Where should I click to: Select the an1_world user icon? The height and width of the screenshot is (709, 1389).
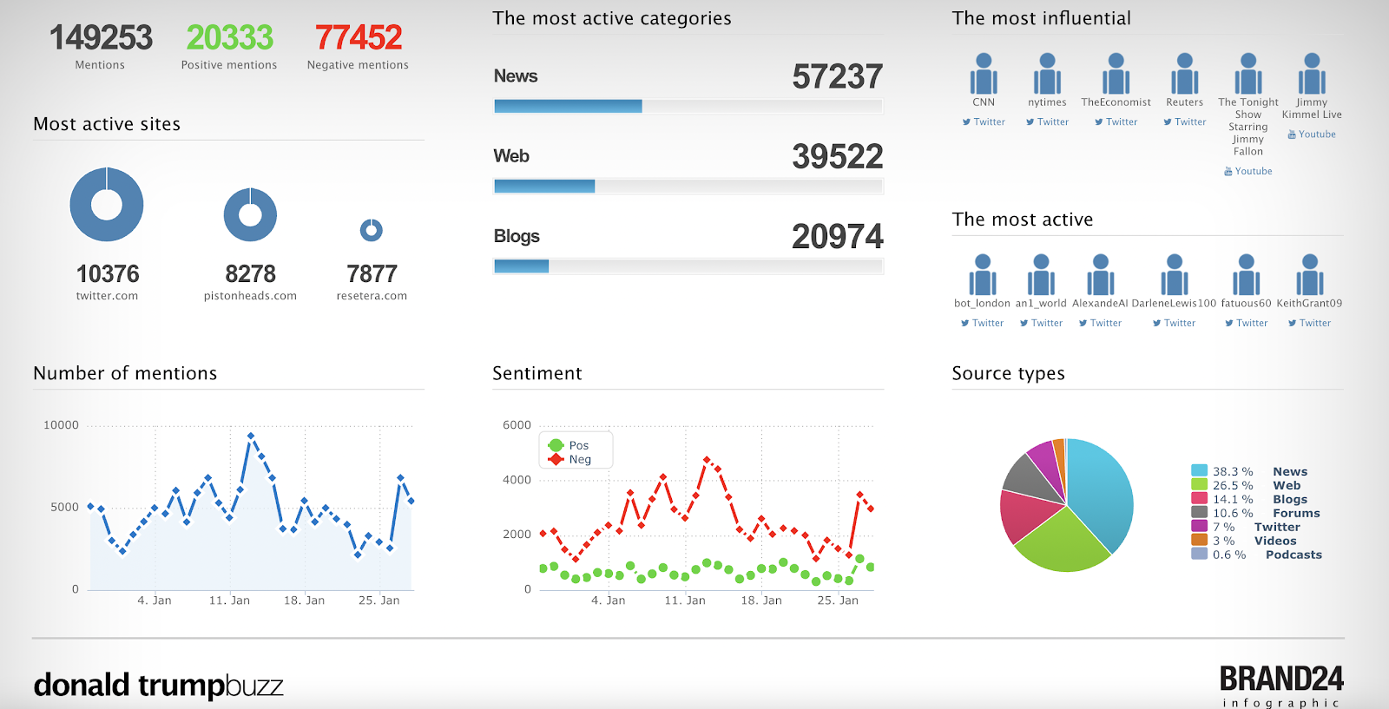pyautogui.click(x=1041, y=275)
